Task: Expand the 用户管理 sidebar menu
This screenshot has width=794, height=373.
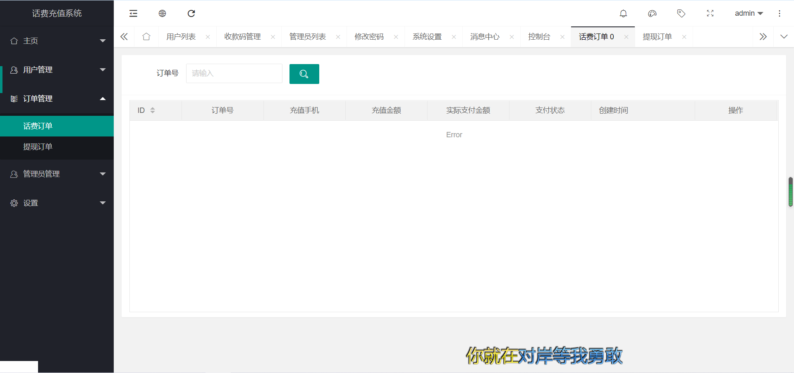Action: tap(57, 70)
